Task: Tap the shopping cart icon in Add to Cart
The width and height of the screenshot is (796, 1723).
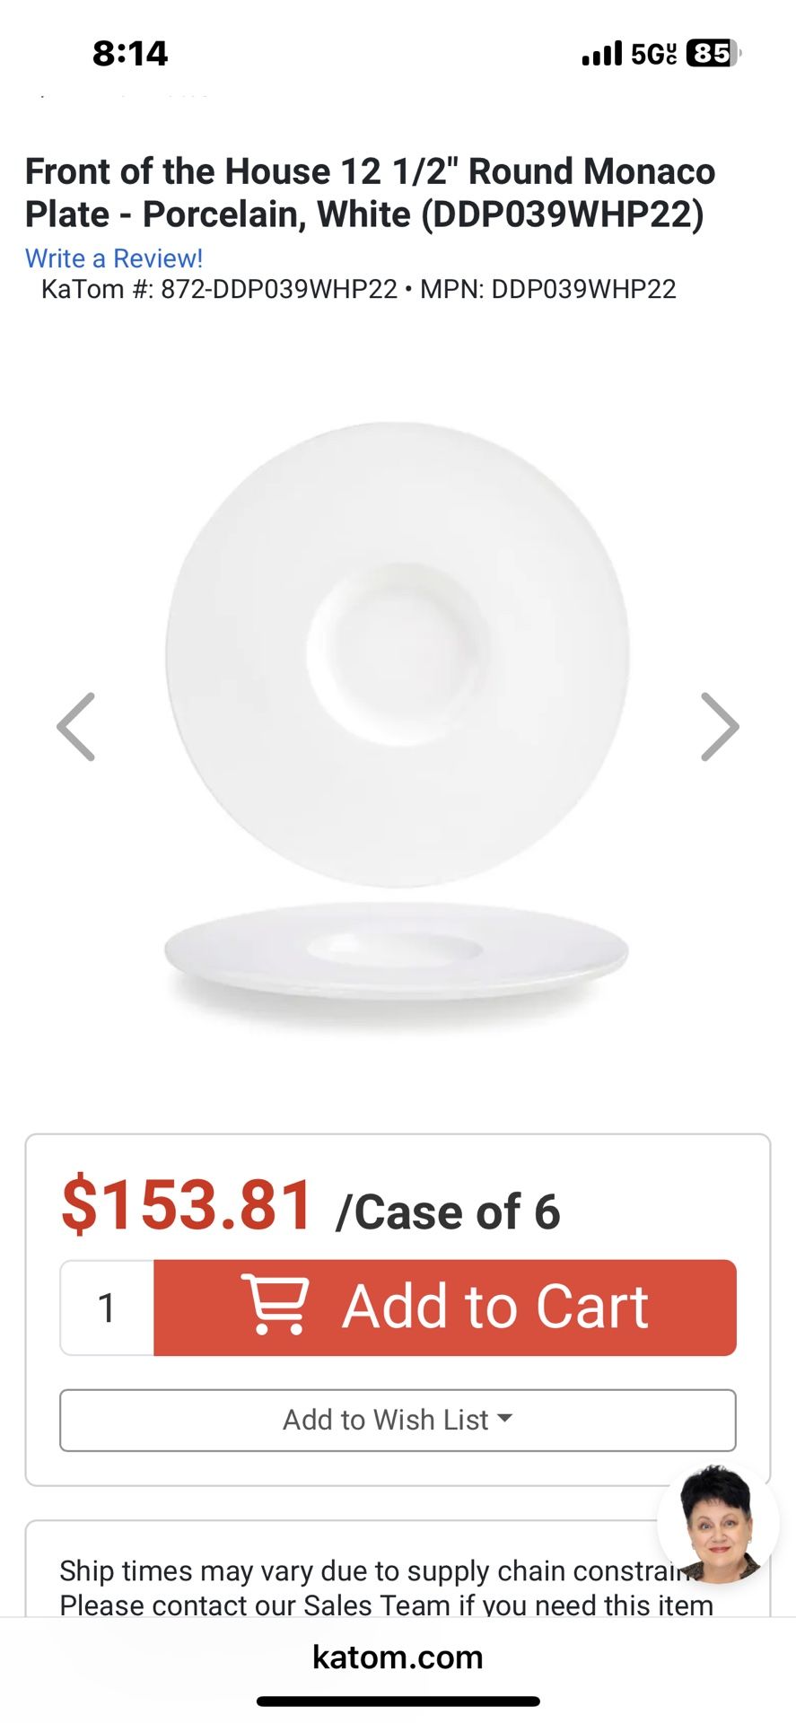Action: click(x=276, y=1306)
